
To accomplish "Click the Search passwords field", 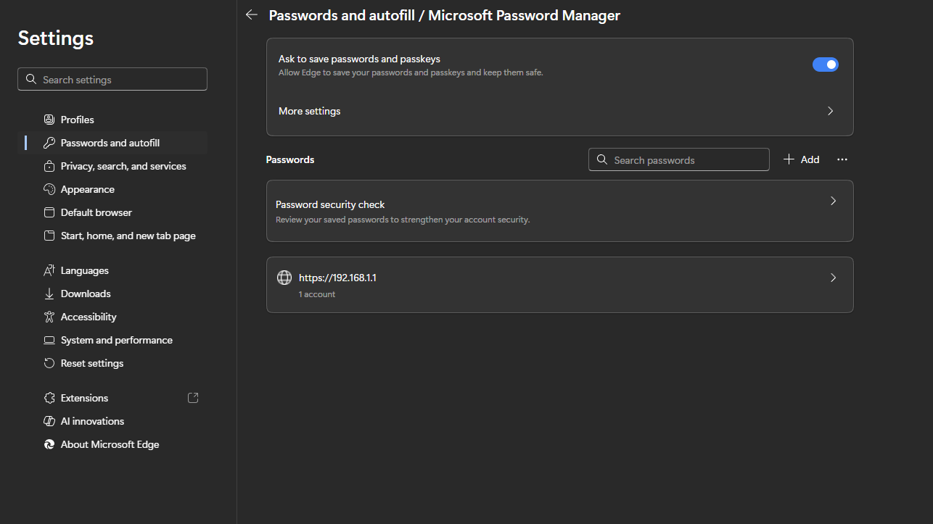I will pyautogui.click(x=678, y=160).
